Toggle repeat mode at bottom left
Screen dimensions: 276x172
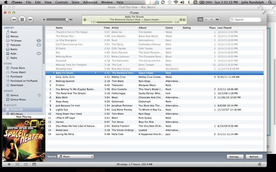26,164
